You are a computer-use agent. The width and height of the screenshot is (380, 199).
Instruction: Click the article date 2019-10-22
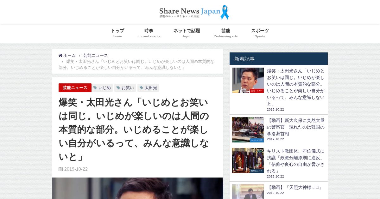(76, 169)
